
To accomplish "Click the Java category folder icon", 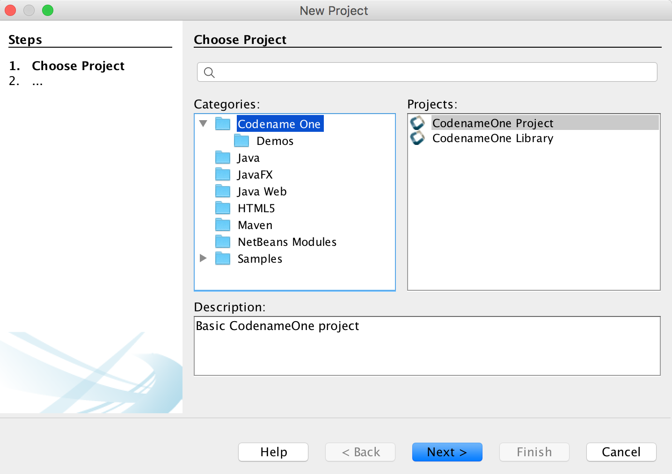I will pos(223,157).
